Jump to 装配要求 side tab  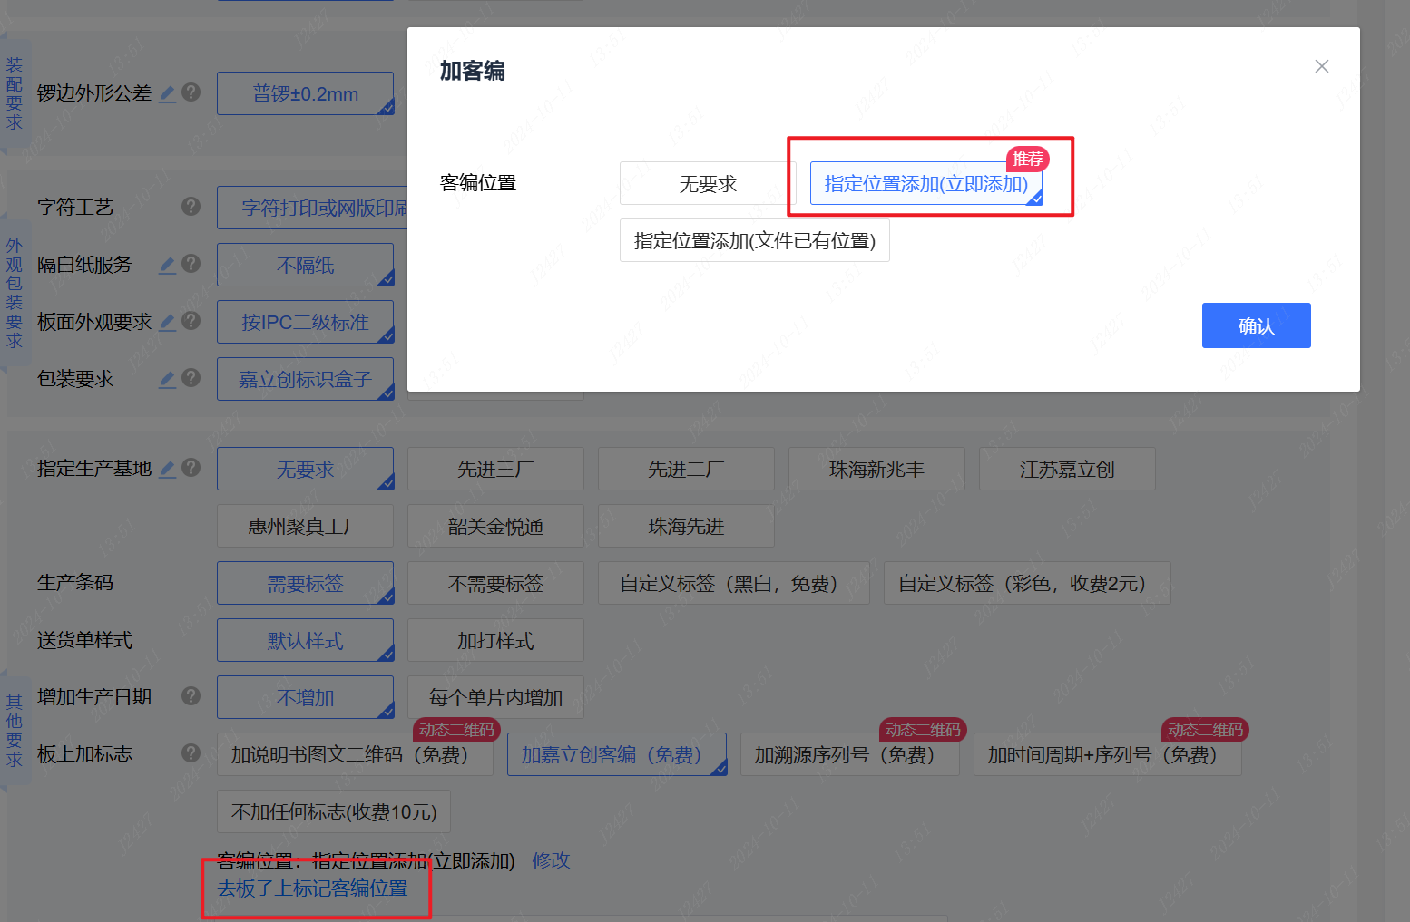pos(15,93)
